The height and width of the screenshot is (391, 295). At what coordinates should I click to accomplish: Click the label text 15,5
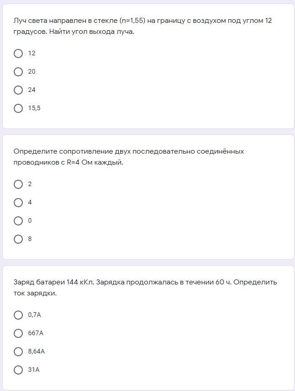[34, 108]
